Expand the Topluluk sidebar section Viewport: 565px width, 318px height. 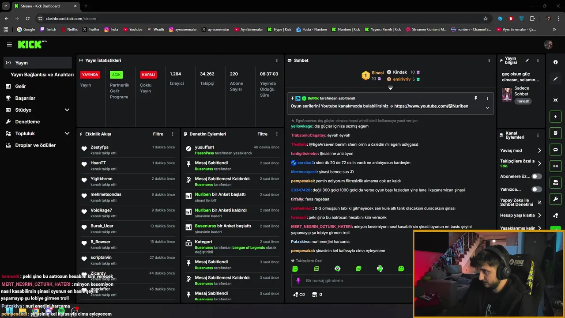coord(67,133)
